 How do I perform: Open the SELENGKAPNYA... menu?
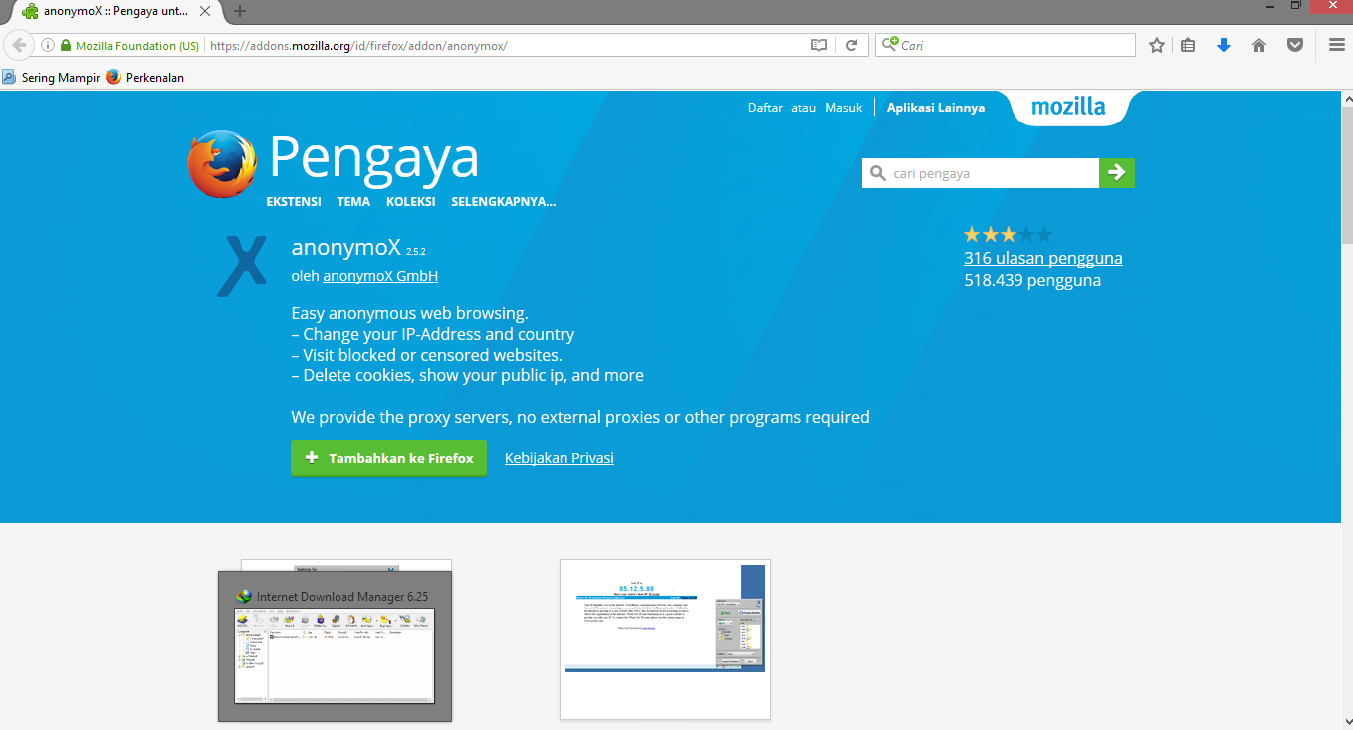pyautogui.click(x=504, y=202)
